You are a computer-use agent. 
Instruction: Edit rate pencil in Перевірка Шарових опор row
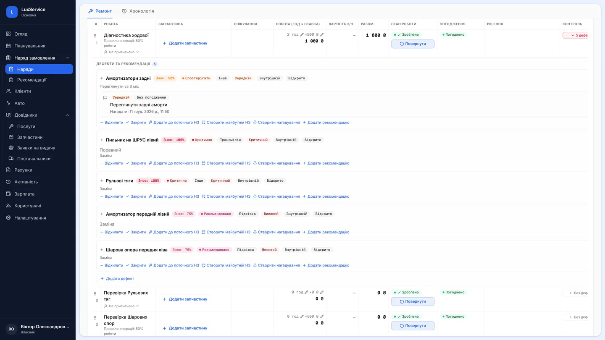coord(322,316)
